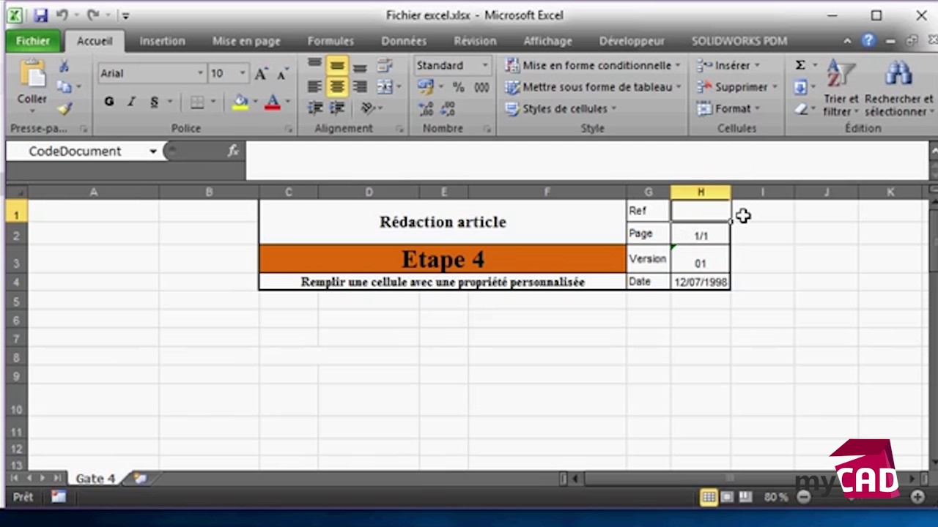Click the insert function fx button

(x=233, y=151)
